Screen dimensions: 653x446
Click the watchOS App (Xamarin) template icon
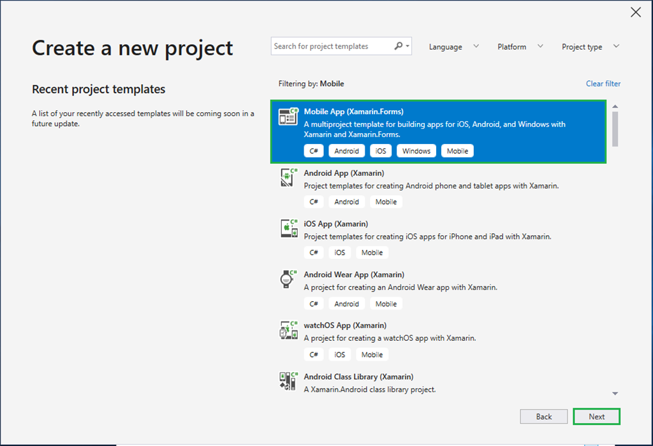288,330
